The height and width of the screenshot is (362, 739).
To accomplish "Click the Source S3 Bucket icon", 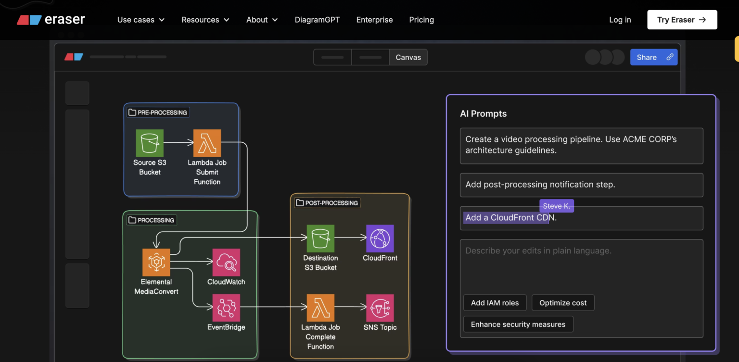I will (x=150, y=143).
